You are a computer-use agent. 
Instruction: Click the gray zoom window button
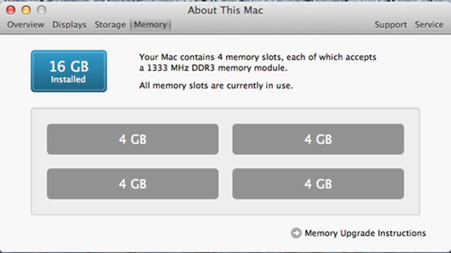click(x=41, y=10)
